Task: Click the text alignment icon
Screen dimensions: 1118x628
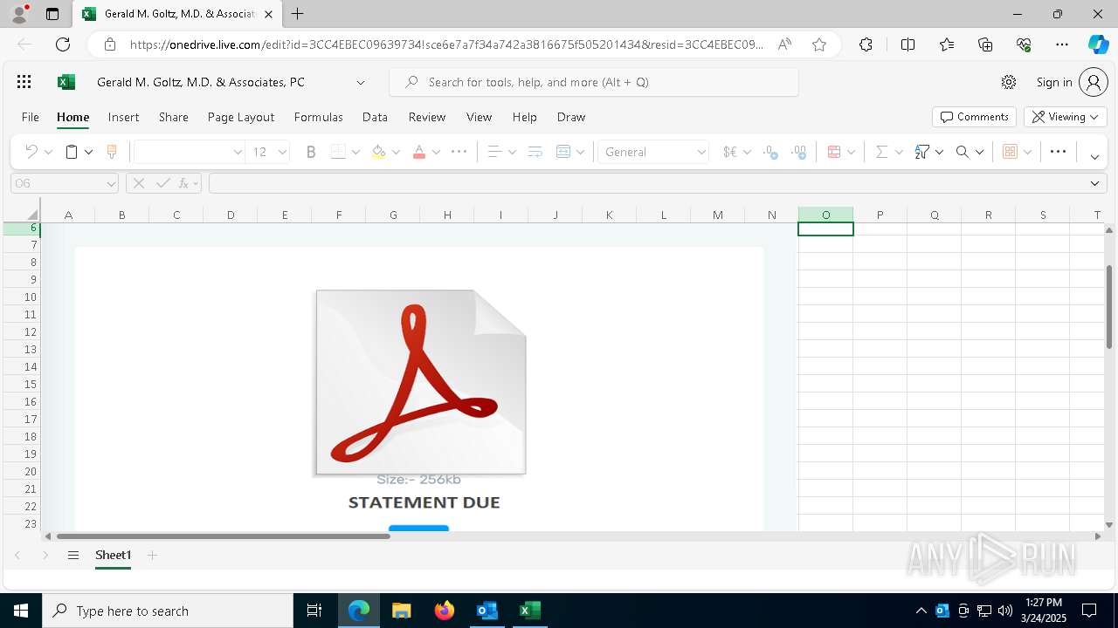Action: (x=494, y=152)
